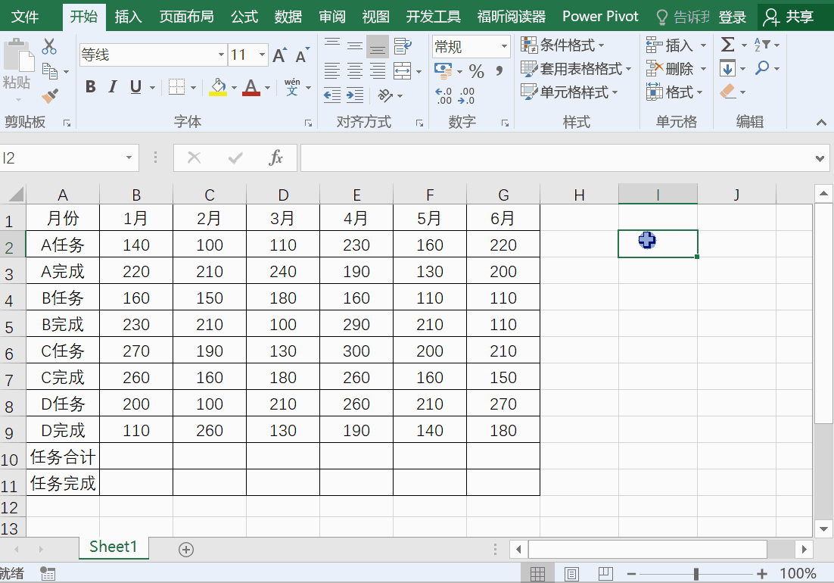Switch to 数据 tab
The image size is (834, 583).
[x=288, y=17]
